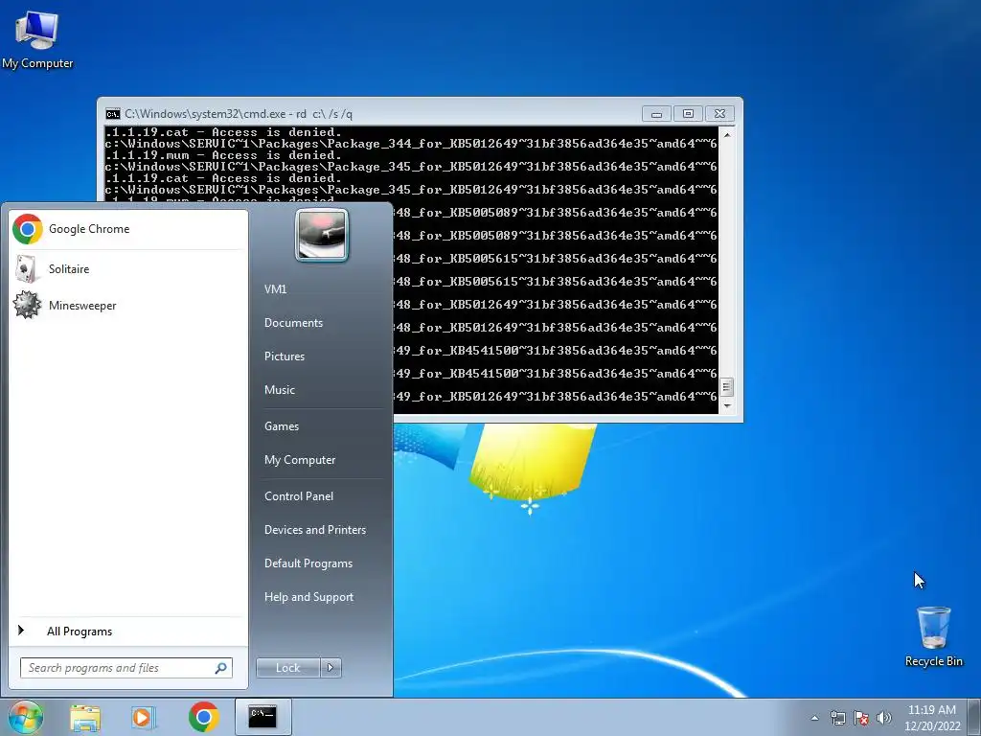Viewport: 981px width, 736px height.
Task: Minimize the cmd.exe window
Action: point(656,114)
